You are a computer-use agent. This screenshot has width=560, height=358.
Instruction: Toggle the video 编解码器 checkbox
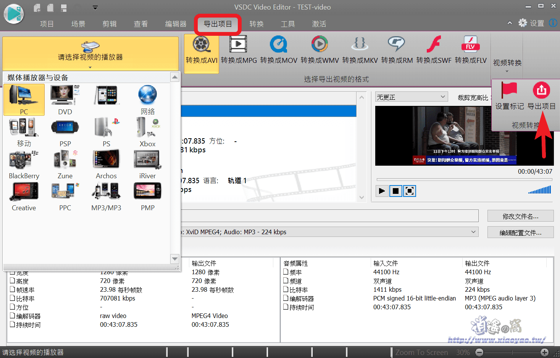12,316
